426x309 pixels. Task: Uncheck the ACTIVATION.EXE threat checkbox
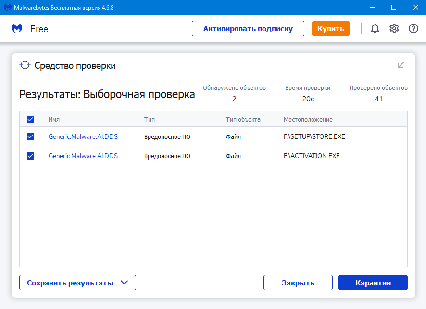pyautogui.click(x=30, y=155)
